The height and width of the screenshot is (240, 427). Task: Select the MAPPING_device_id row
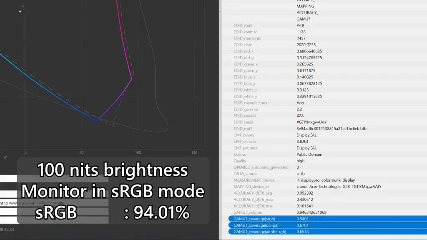click(325, 187)
